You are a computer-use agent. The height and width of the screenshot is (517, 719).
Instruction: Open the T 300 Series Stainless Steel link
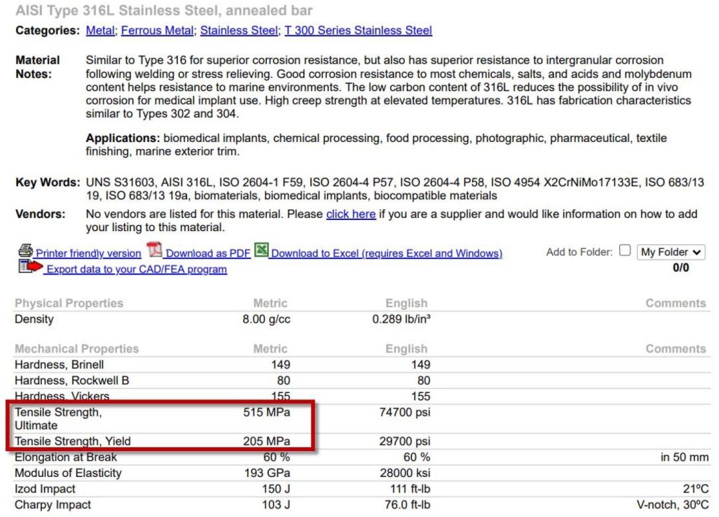358,31
